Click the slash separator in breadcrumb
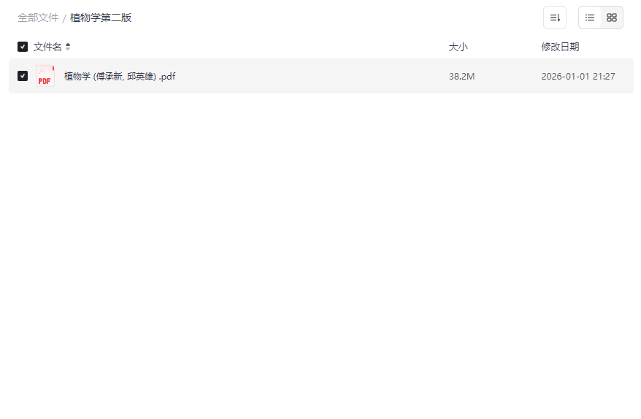The image size is (641, 419). [x=64, y=18]
